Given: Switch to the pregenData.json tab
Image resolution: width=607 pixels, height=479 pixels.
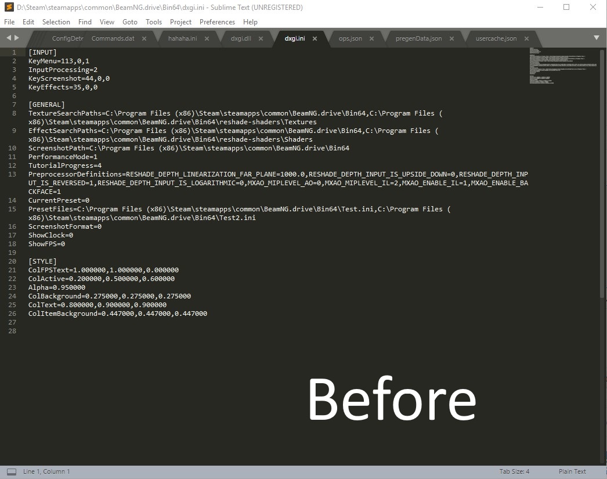Looking at the screenshot, I should (418, 38).
